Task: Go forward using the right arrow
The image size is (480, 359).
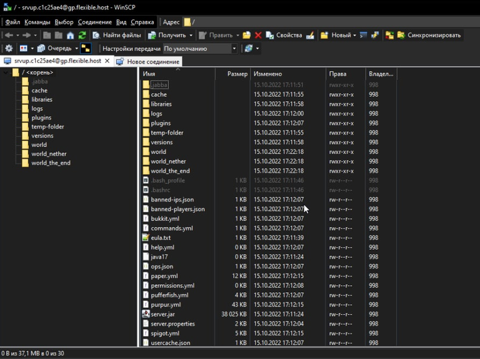Action: coord(27,35)
